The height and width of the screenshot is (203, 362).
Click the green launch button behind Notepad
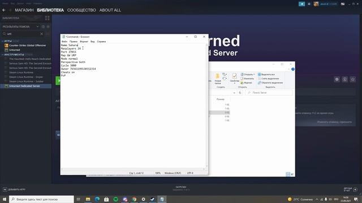58,81
